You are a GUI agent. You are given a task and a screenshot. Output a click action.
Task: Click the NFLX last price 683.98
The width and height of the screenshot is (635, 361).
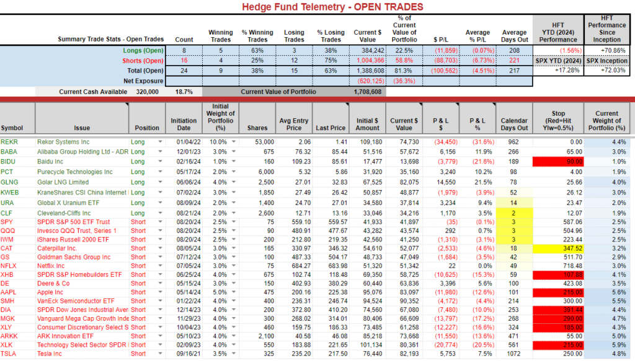tap(331, 266)
